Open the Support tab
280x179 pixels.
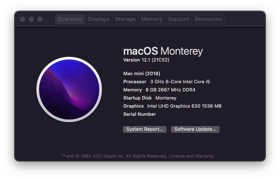point(179,19)
